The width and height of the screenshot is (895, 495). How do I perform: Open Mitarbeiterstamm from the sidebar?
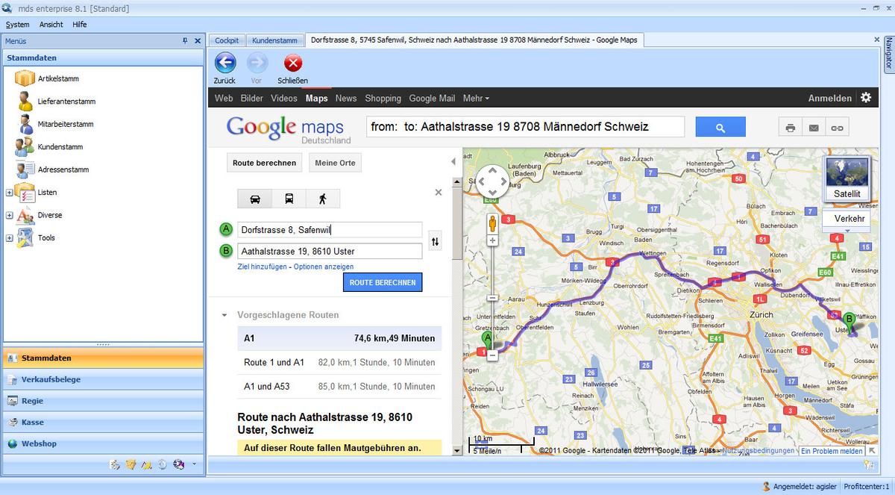click(x=66, y=124)
